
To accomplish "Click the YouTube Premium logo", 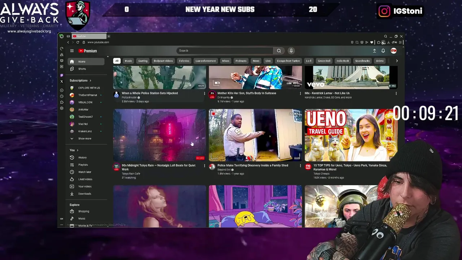I will 88,51.
